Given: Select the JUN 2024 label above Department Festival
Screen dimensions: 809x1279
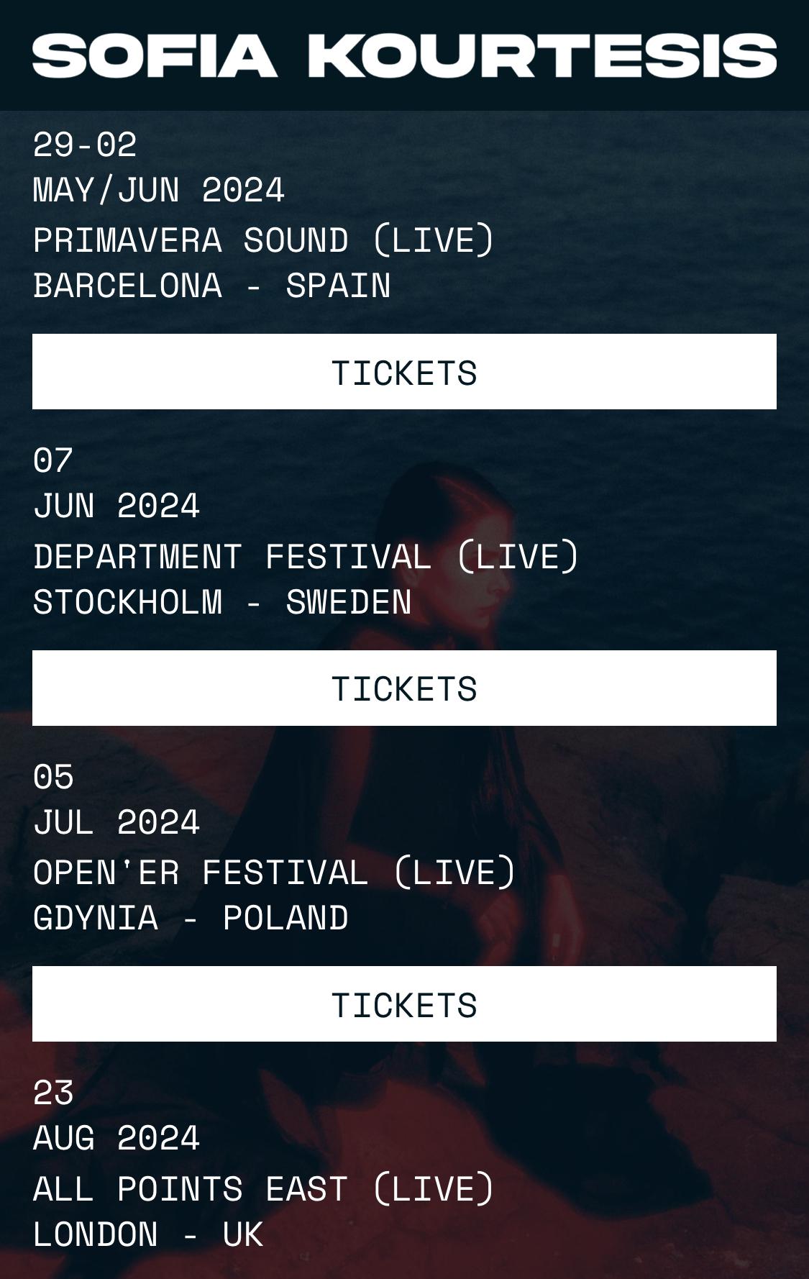Looking at the screenshot, I should 116,506.
